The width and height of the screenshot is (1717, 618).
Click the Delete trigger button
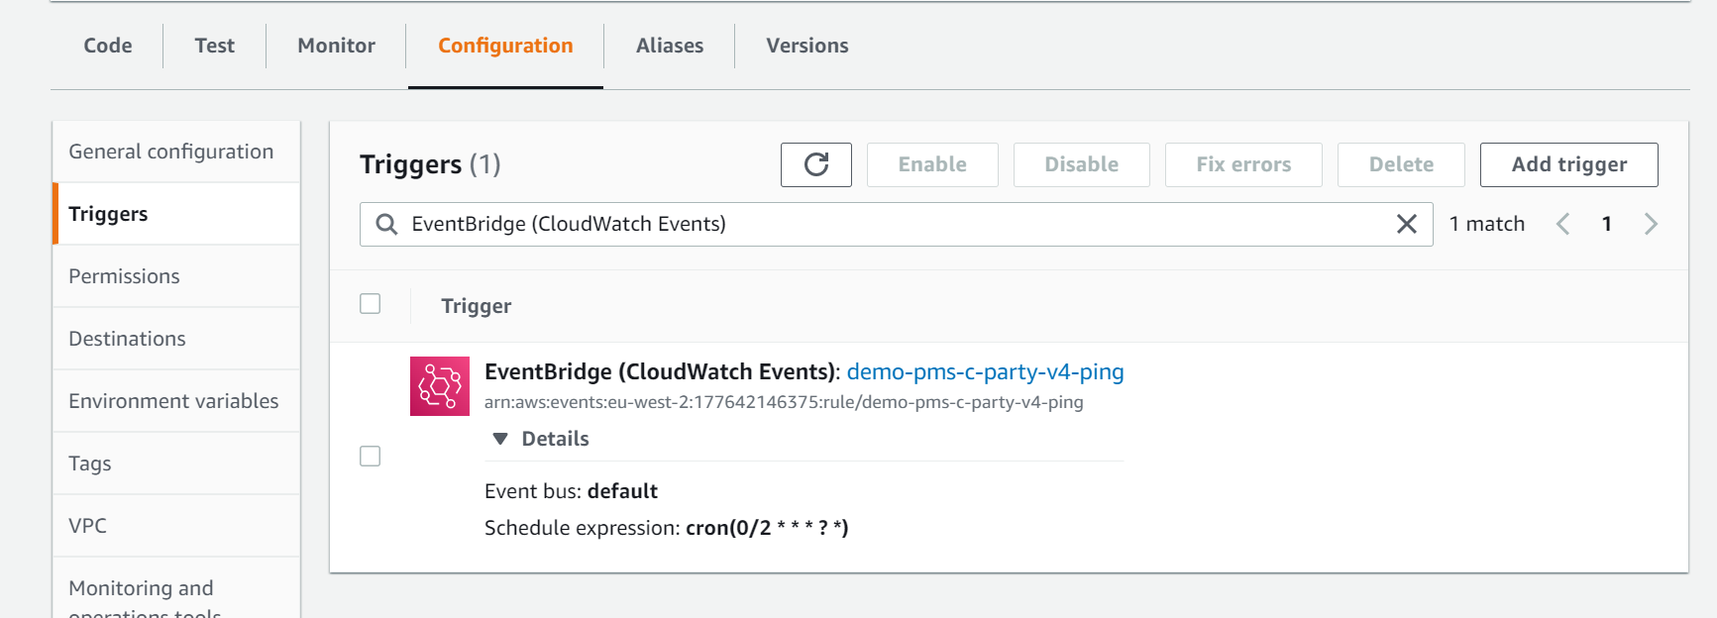point(1400,164)
